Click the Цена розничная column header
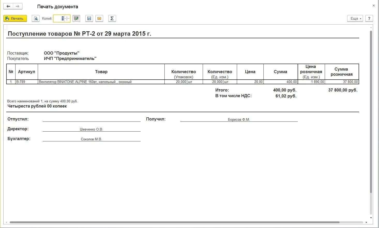This screenshot has height=228, width=379. pyautogui.click(x=311, y=72)
